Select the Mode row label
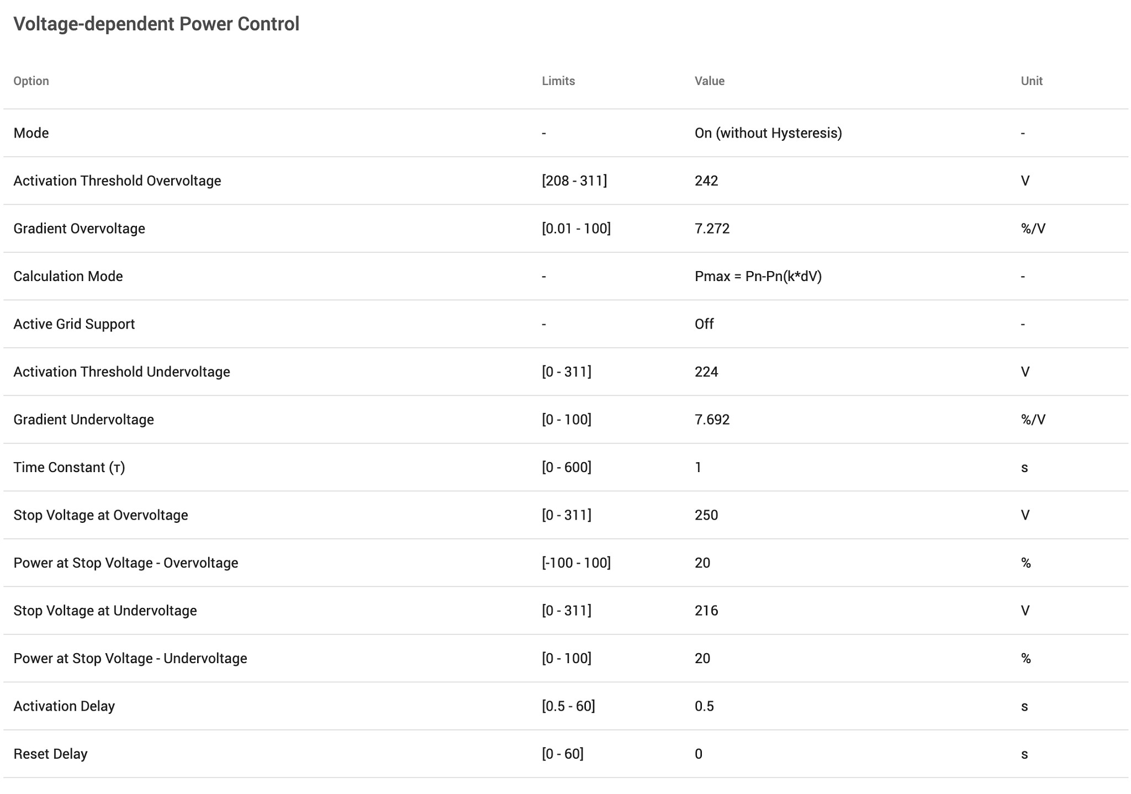 [31, 133]
